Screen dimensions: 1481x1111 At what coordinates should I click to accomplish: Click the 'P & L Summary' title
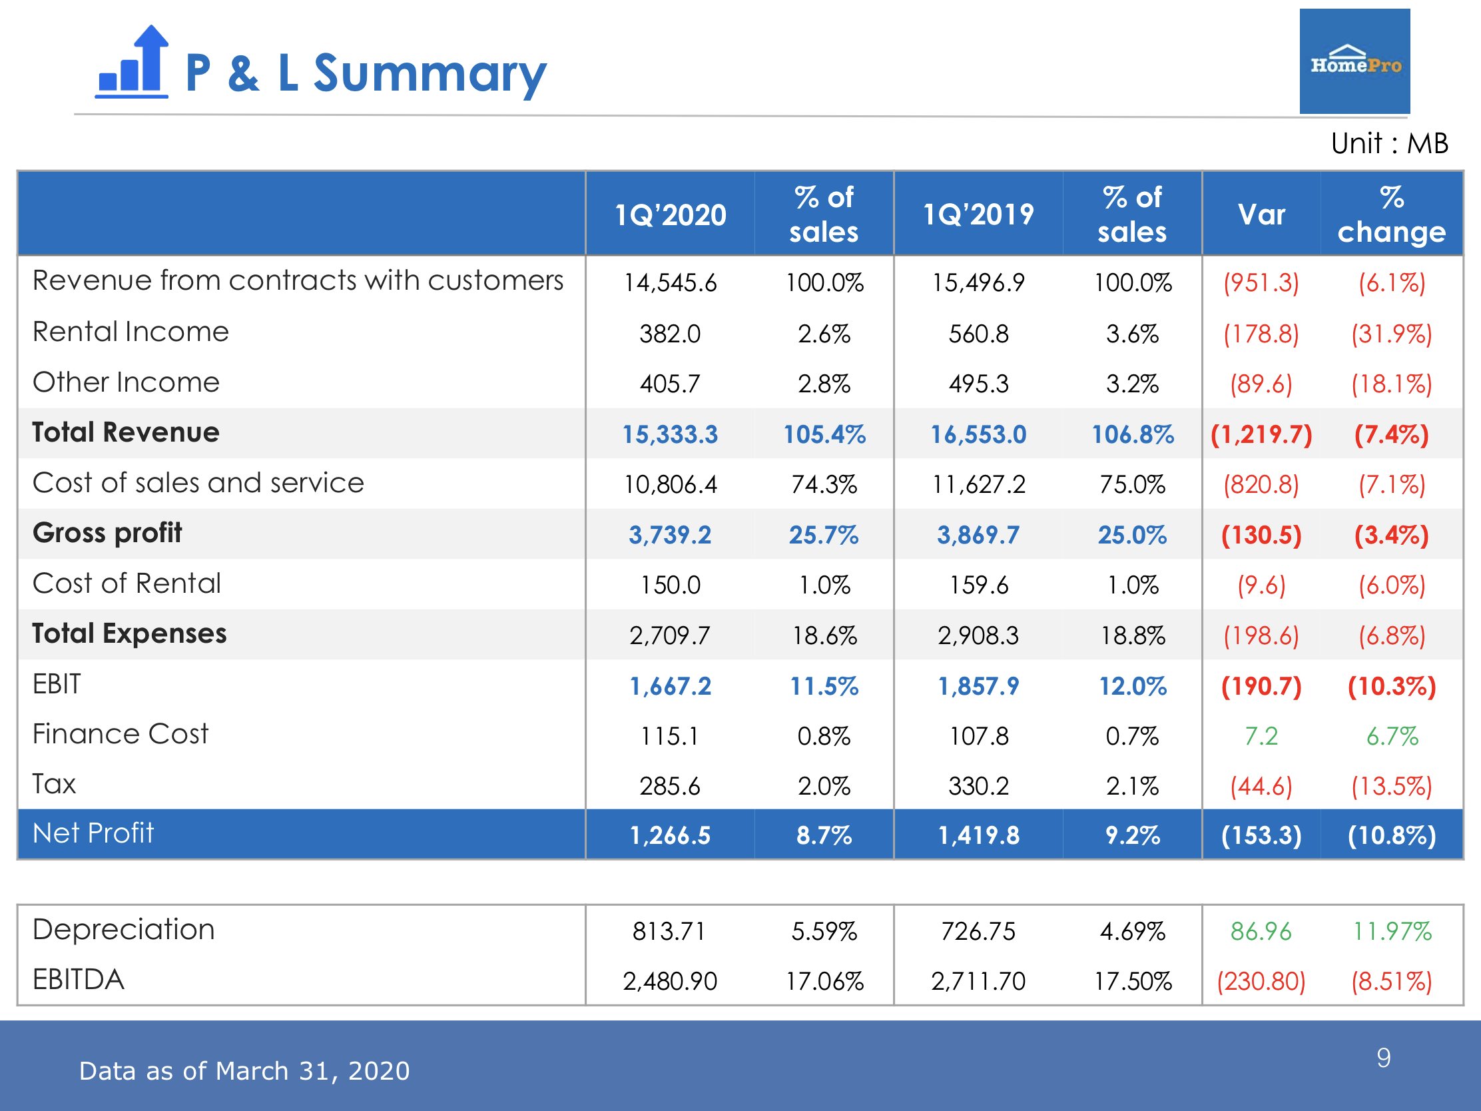tap(366, 73)
